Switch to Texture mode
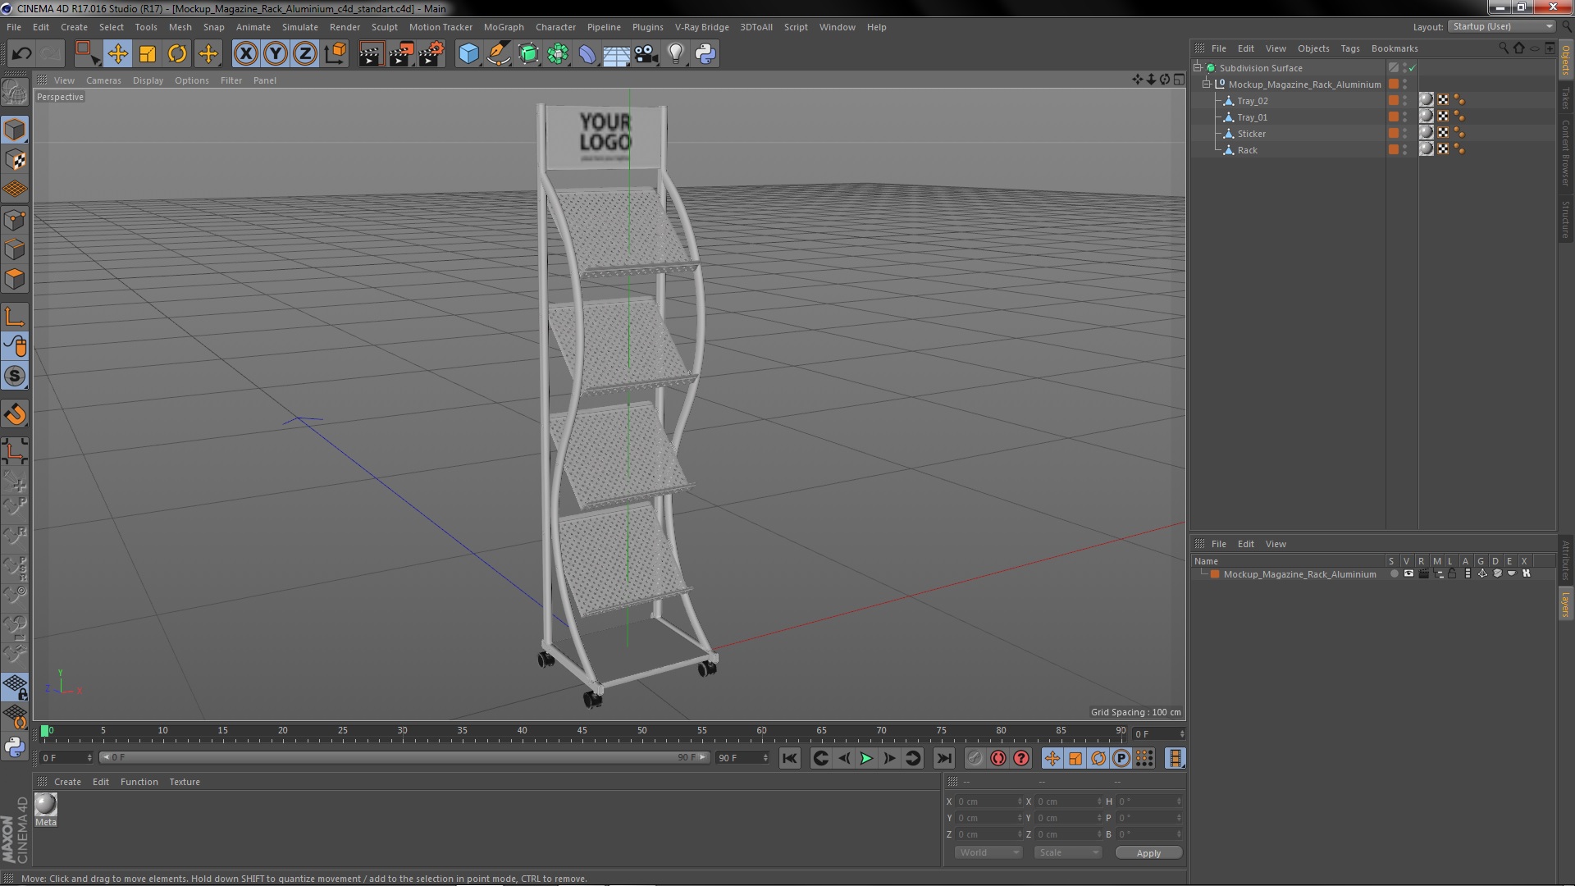This screenshot has width=1575, height=886. 15,160
